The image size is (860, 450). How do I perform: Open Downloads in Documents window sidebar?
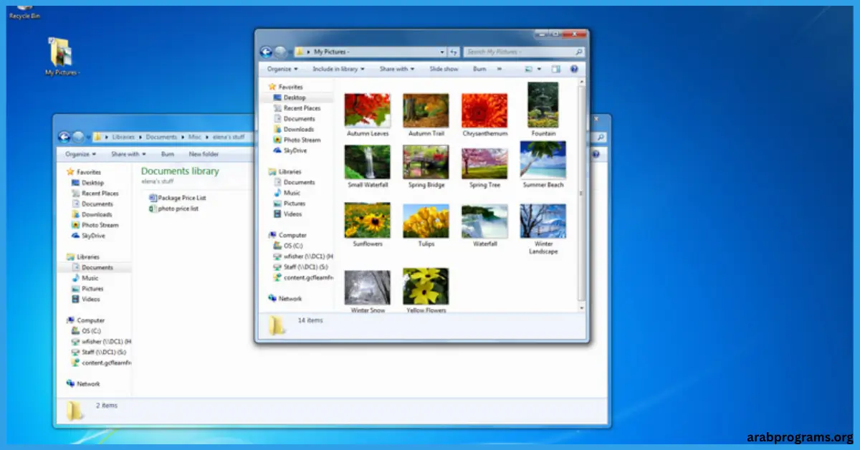92,214
